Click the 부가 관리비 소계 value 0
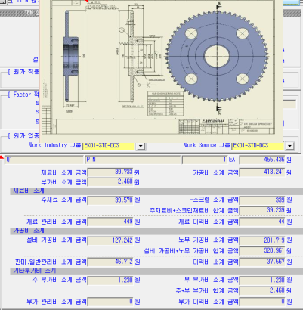 tap(110, 302)
